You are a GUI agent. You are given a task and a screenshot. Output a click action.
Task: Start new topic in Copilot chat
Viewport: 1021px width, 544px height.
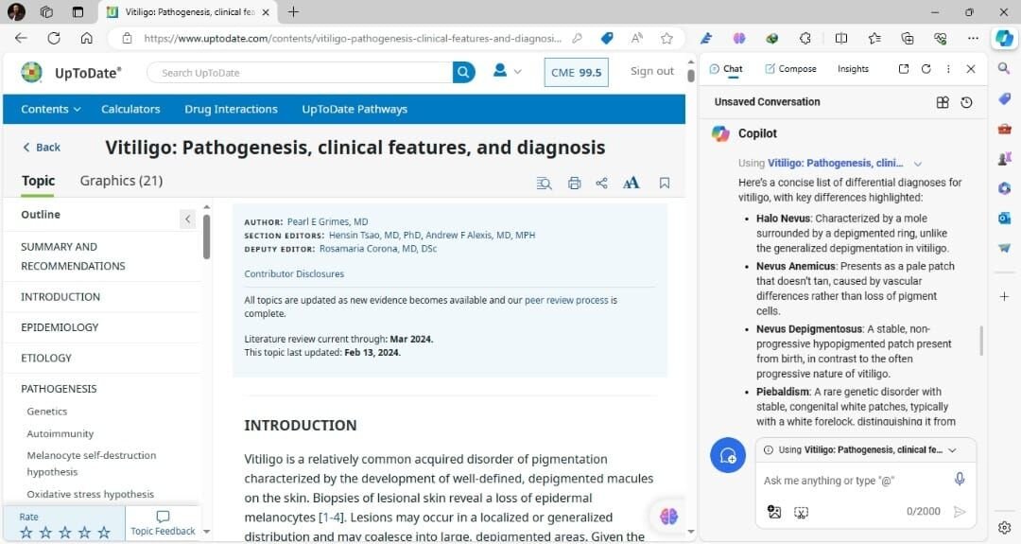[728, 455]
